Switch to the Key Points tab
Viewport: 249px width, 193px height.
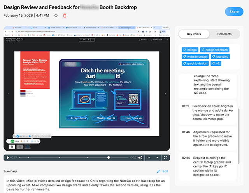point(194,34)
